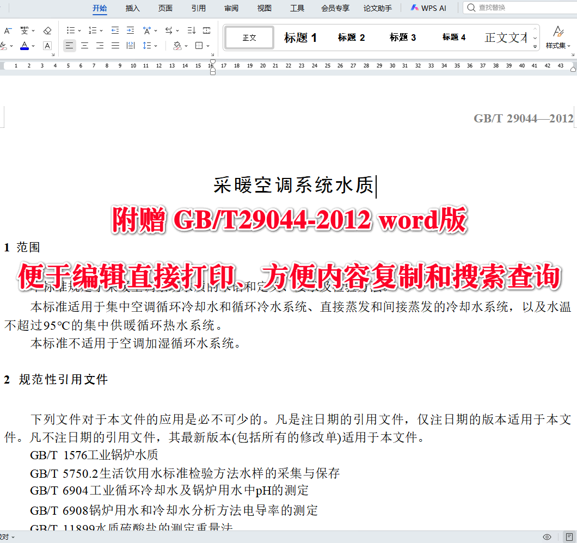Apply the 标题 1 style
The width and height of the screenshot is (577, 543).
point(300,38)
